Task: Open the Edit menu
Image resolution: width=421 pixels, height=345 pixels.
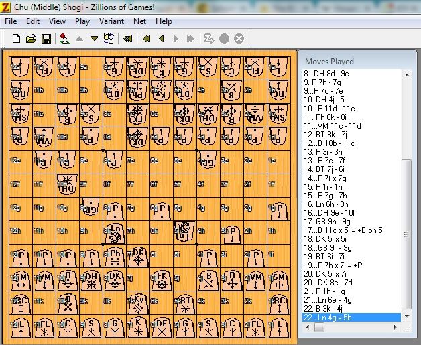Action: click(x=33, y=21)
